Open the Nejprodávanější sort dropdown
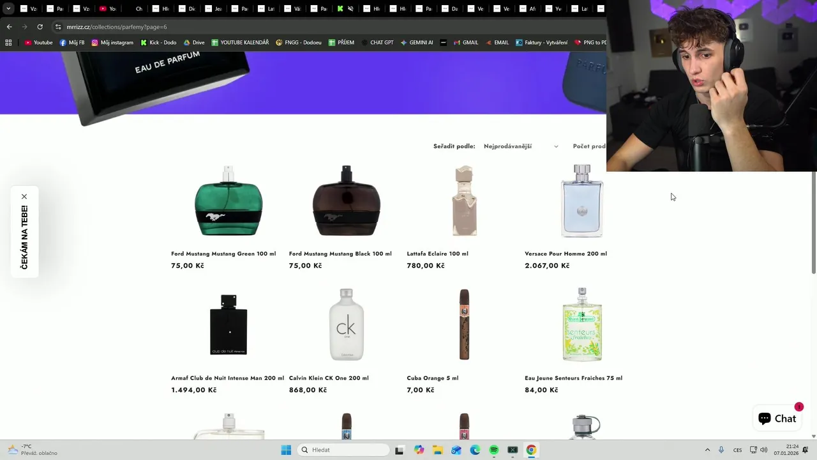Screen dimensions: 817x460 tap(521, 146)
